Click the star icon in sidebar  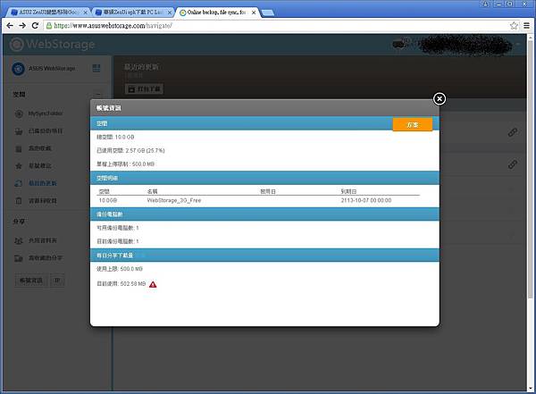[19, 166]
